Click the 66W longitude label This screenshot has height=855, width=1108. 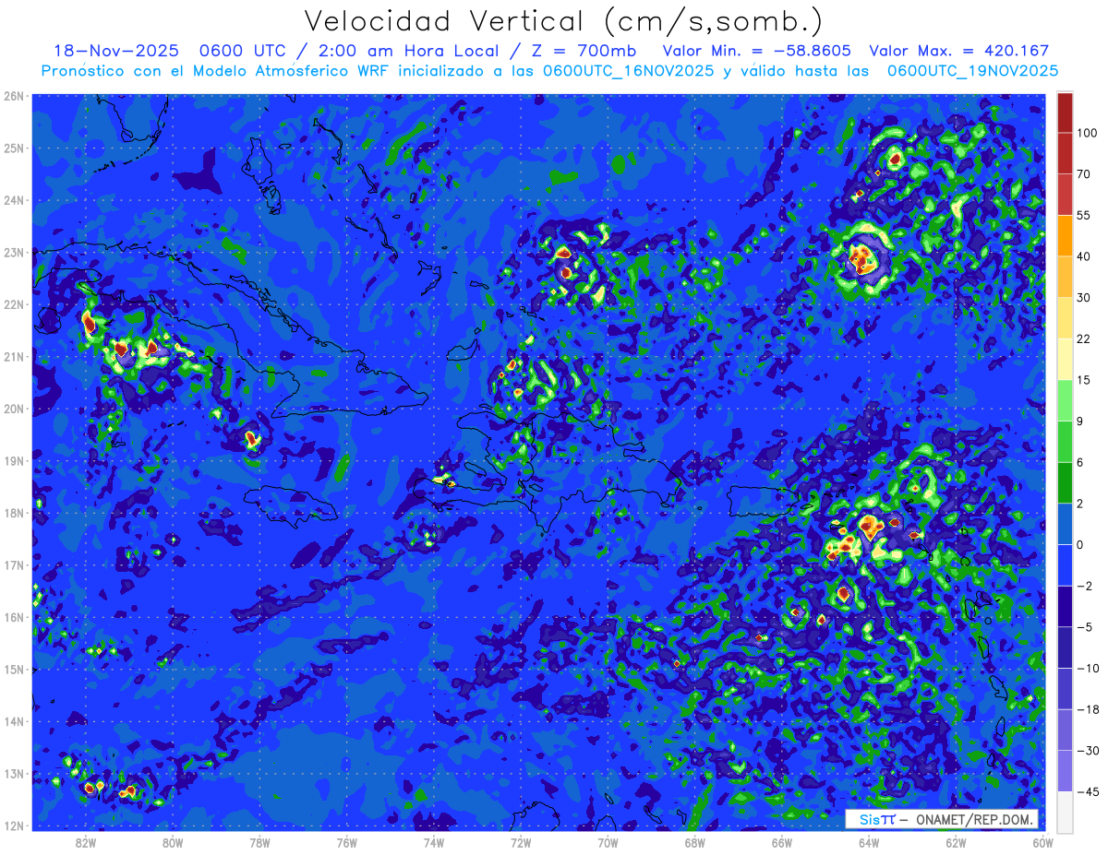pos(781,843)
